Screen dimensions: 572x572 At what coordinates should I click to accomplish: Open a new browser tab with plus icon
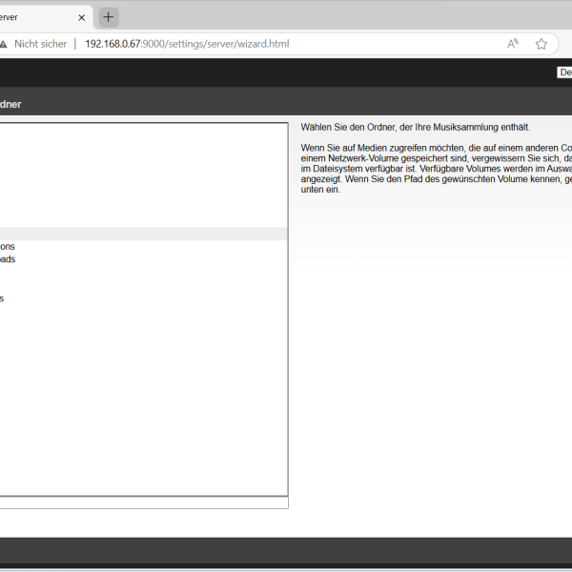pyautogui.click(x=109, y=17)
